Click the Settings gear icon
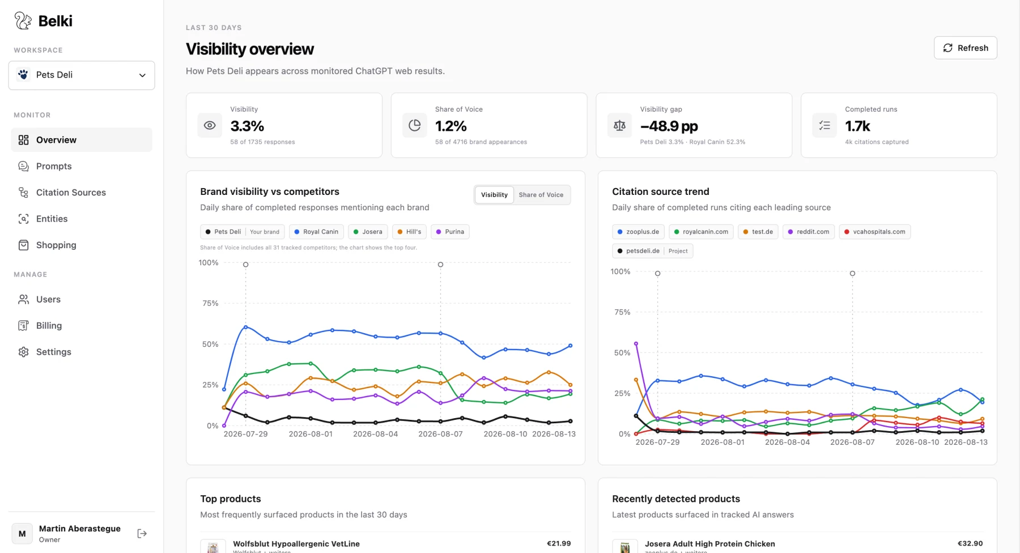 click(23, 352)
